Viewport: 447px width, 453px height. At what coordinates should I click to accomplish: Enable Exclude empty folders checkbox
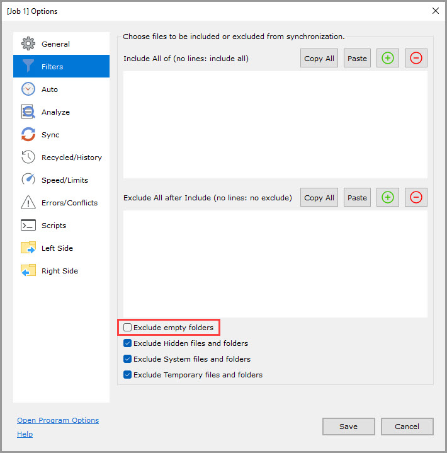[x=128, y=328]
